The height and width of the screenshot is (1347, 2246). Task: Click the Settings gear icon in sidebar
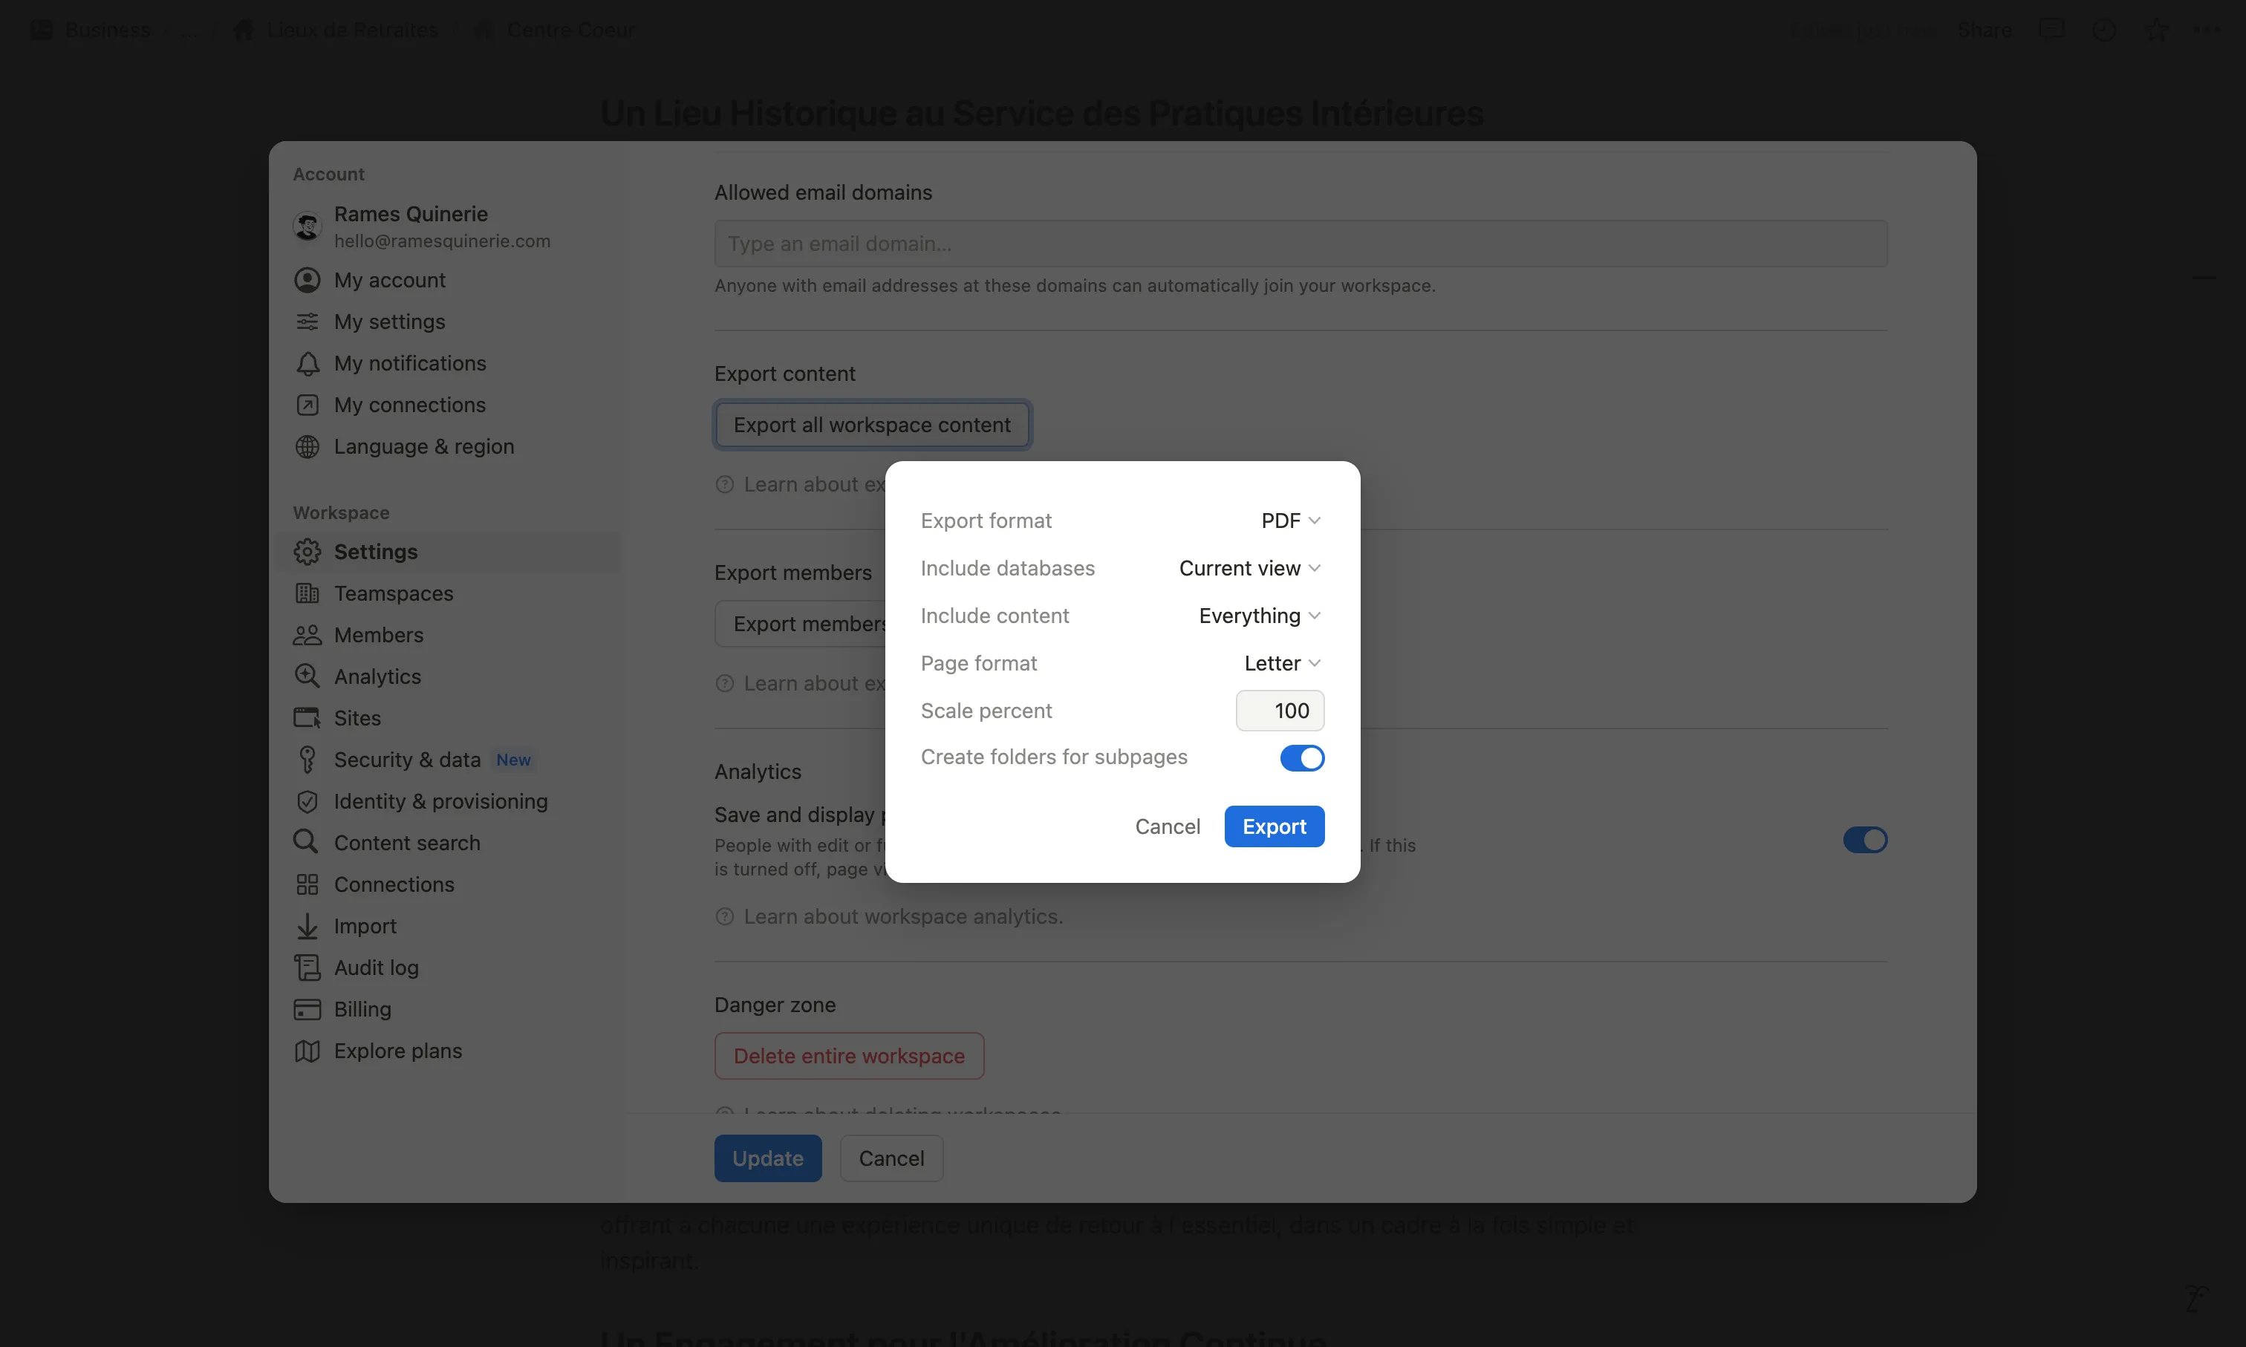307,552
